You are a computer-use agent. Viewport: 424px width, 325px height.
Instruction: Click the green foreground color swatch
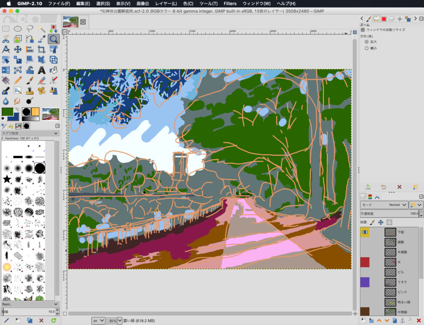tap(7, 112)
